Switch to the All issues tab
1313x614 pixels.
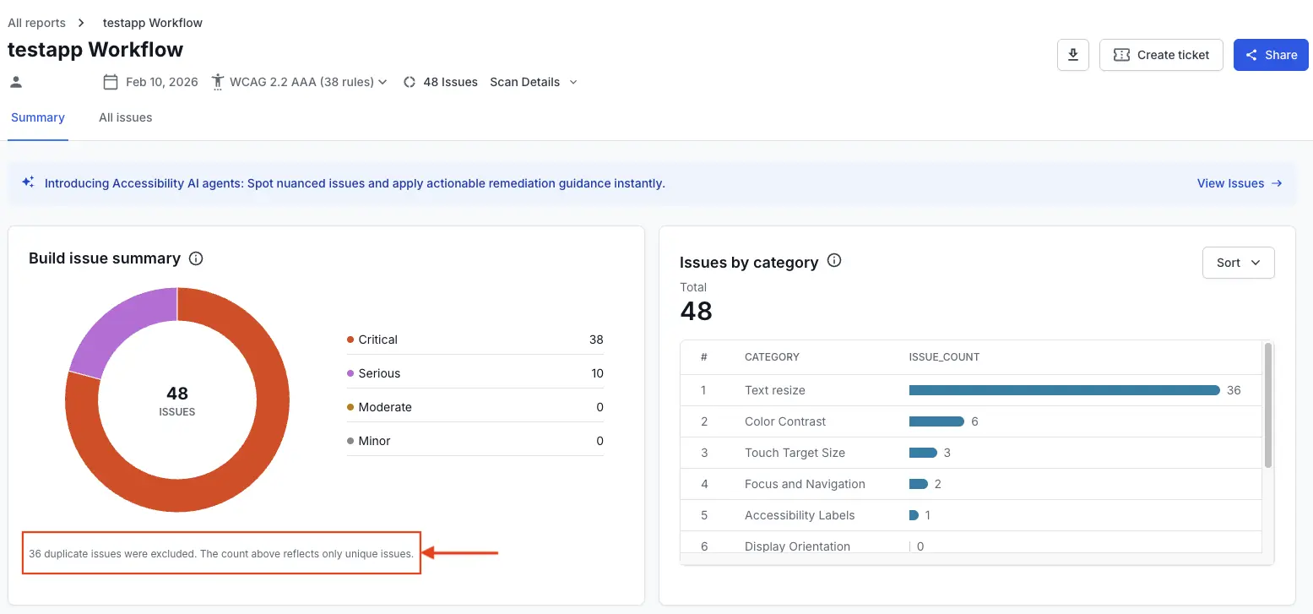coord(125,117)
